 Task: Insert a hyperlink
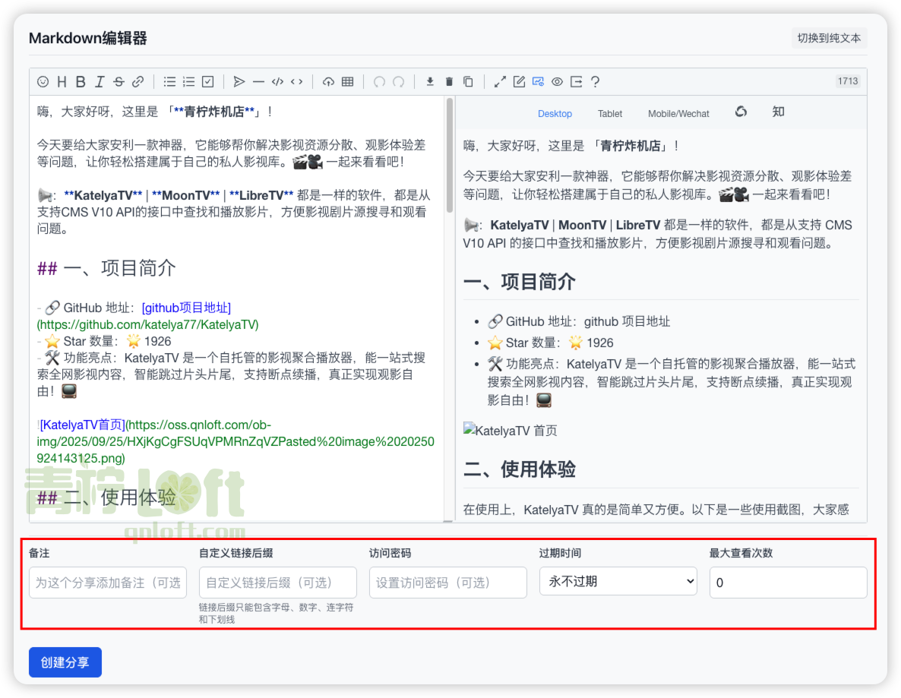[x=138, y=81]
